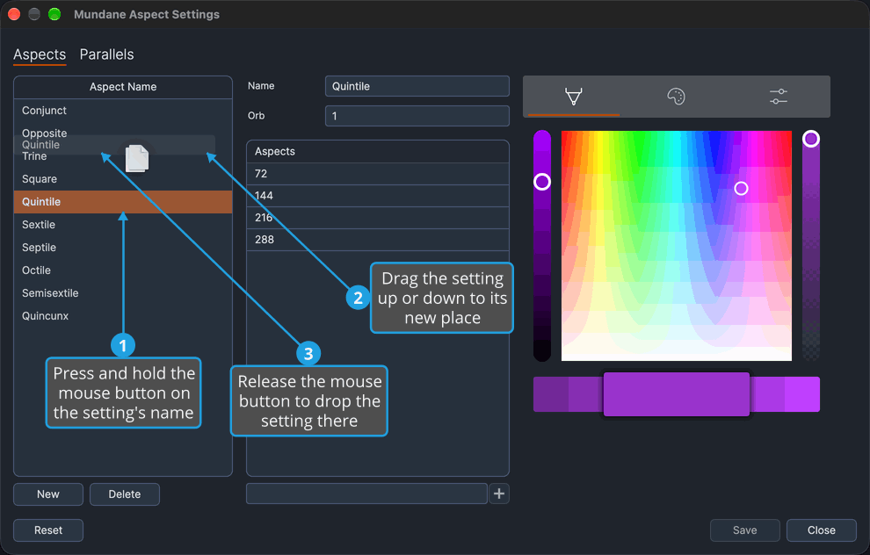The image size is (870, 555).
Task: Select the 216 aspect angle row
Action: (x=378, y=217)
